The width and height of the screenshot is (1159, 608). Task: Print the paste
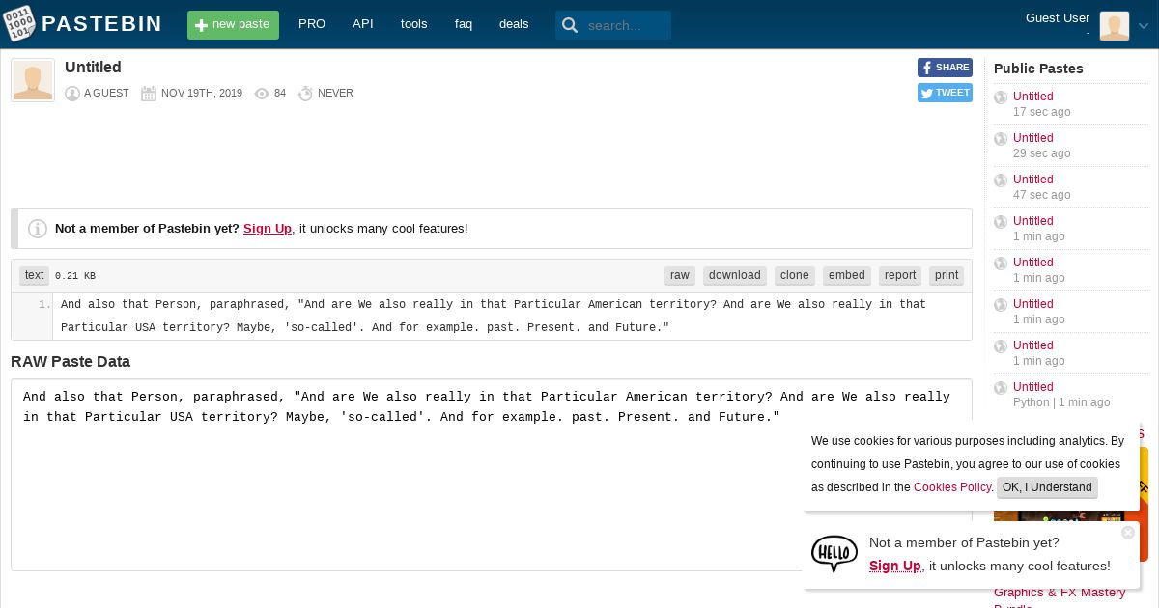coord(947,275)
